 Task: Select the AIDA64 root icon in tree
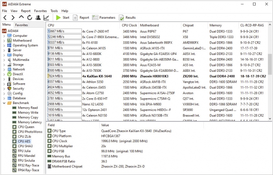coord(5,31)
